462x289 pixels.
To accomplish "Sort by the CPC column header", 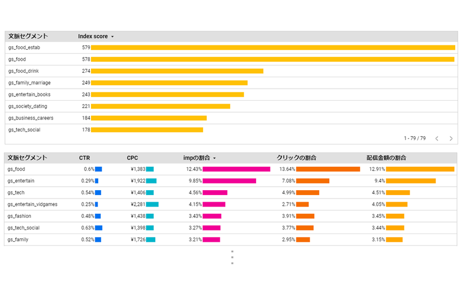I will [132, 158].
